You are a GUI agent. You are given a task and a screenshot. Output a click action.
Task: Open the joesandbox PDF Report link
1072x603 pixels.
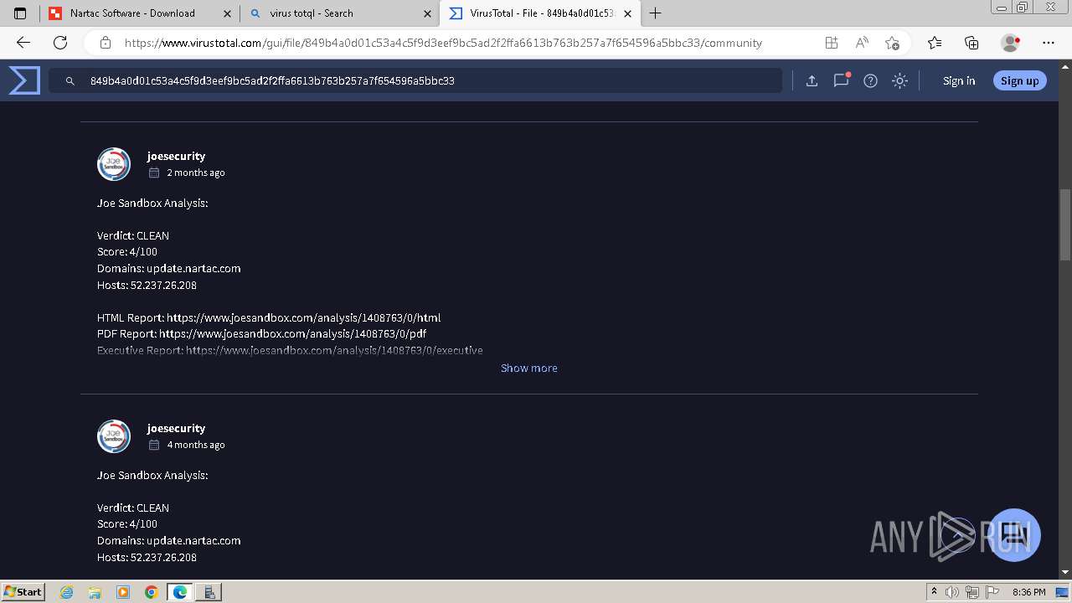pyautogui.click(x=292, y=333)
